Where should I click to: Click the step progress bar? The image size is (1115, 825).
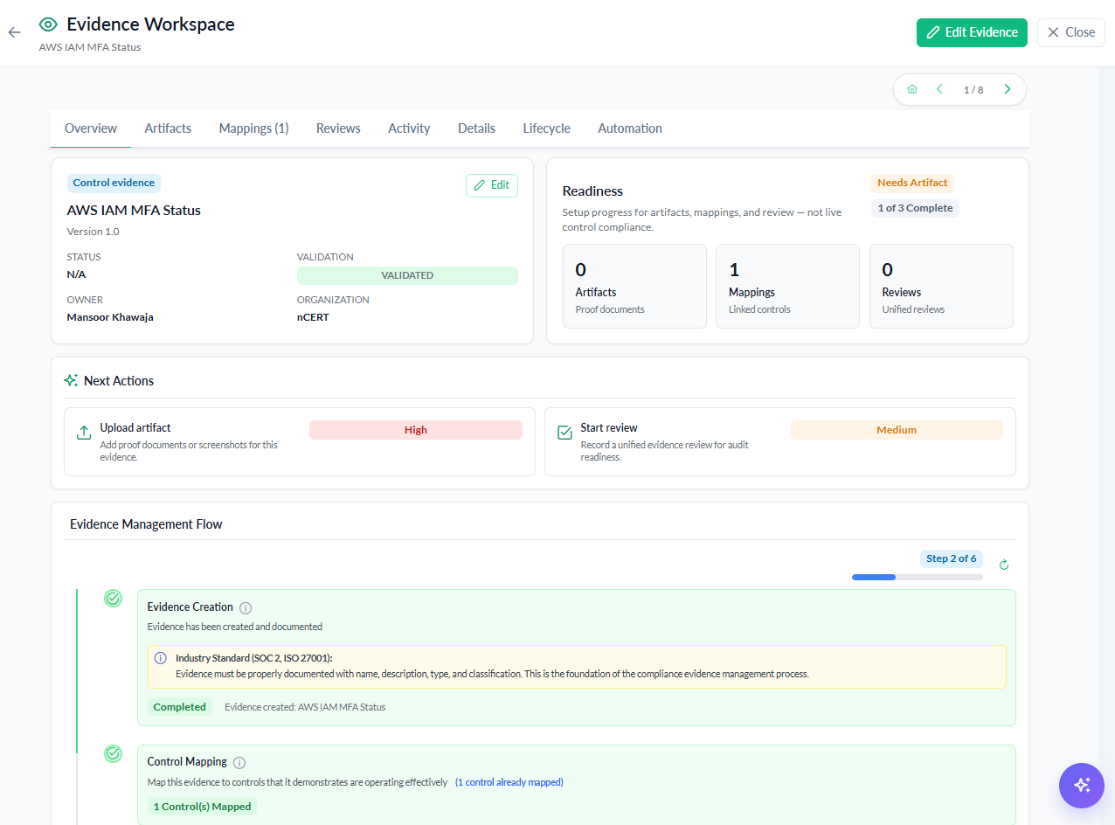click(x=918, y=577)
